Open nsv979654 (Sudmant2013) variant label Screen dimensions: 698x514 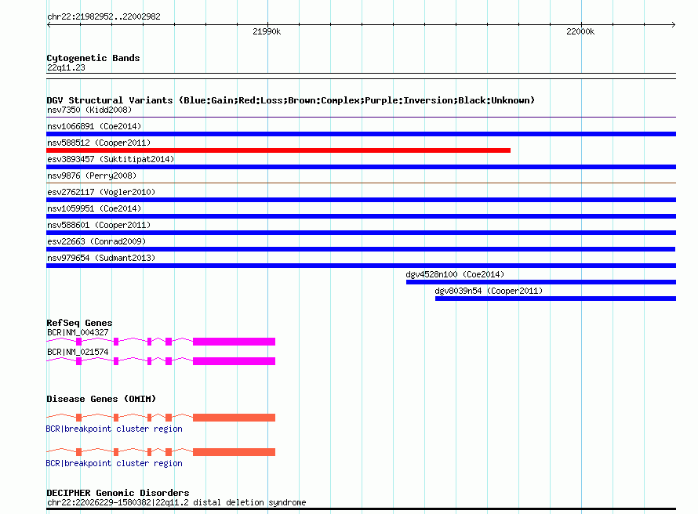pyautogui.click(x=101, y=258)
